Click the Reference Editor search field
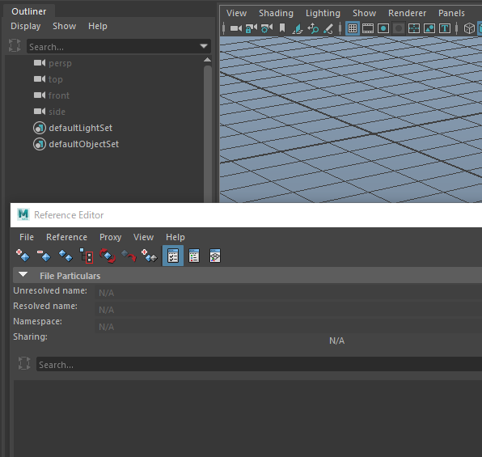The width and height of the screenshot is (482, 457). [x=259, y=364]
